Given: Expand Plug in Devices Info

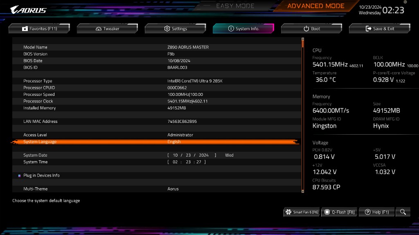Looking at the screenshot, I should (41, 175).
